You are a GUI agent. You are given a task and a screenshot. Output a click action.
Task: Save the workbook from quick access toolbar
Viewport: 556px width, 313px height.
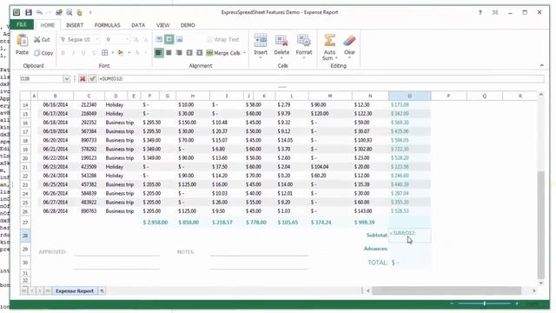coord(29,12)
